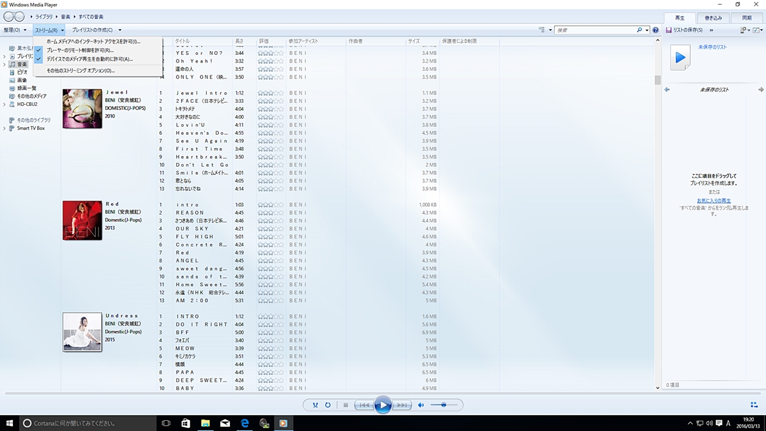Viewport: 766px width, 431px height.
Task: Click the search magnifier icon
Action: 640,30
